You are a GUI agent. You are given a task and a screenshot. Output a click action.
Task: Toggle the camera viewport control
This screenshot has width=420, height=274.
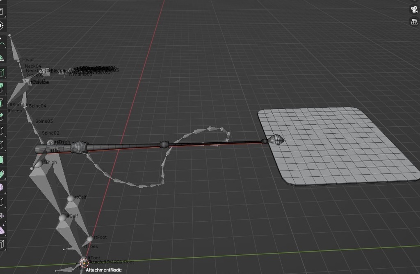[x=414, y=9]
